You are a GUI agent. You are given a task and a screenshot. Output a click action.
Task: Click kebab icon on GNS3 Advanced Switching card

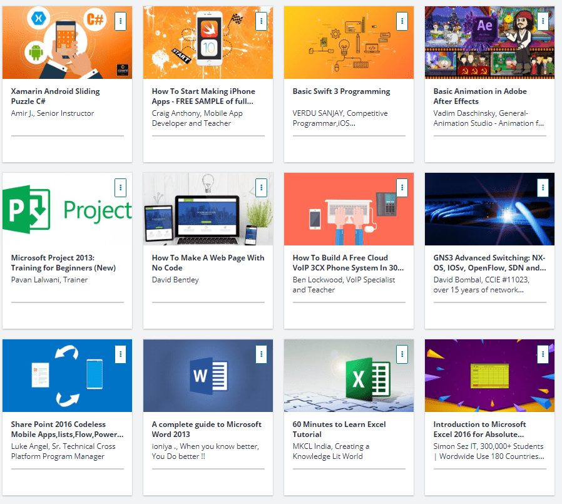point(543,187)
